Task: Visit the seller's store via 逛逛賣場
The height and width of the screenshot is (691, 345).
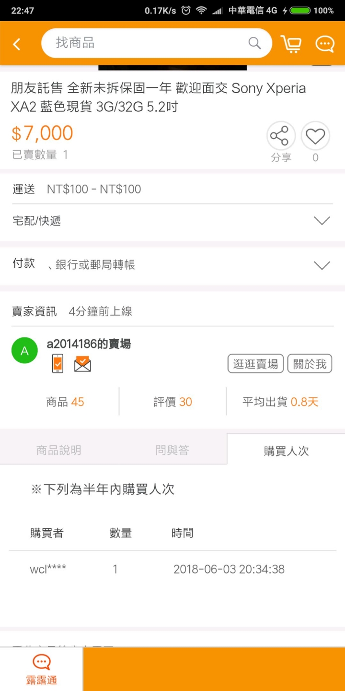Action: pyautogui.click(x=256, y=364)
